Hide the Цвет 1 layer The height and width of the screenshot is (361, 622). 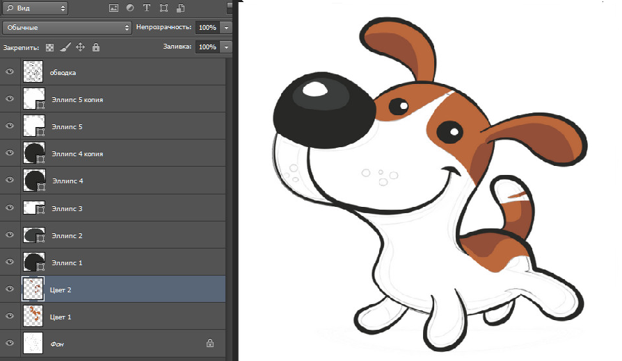(x=10, y=317)
